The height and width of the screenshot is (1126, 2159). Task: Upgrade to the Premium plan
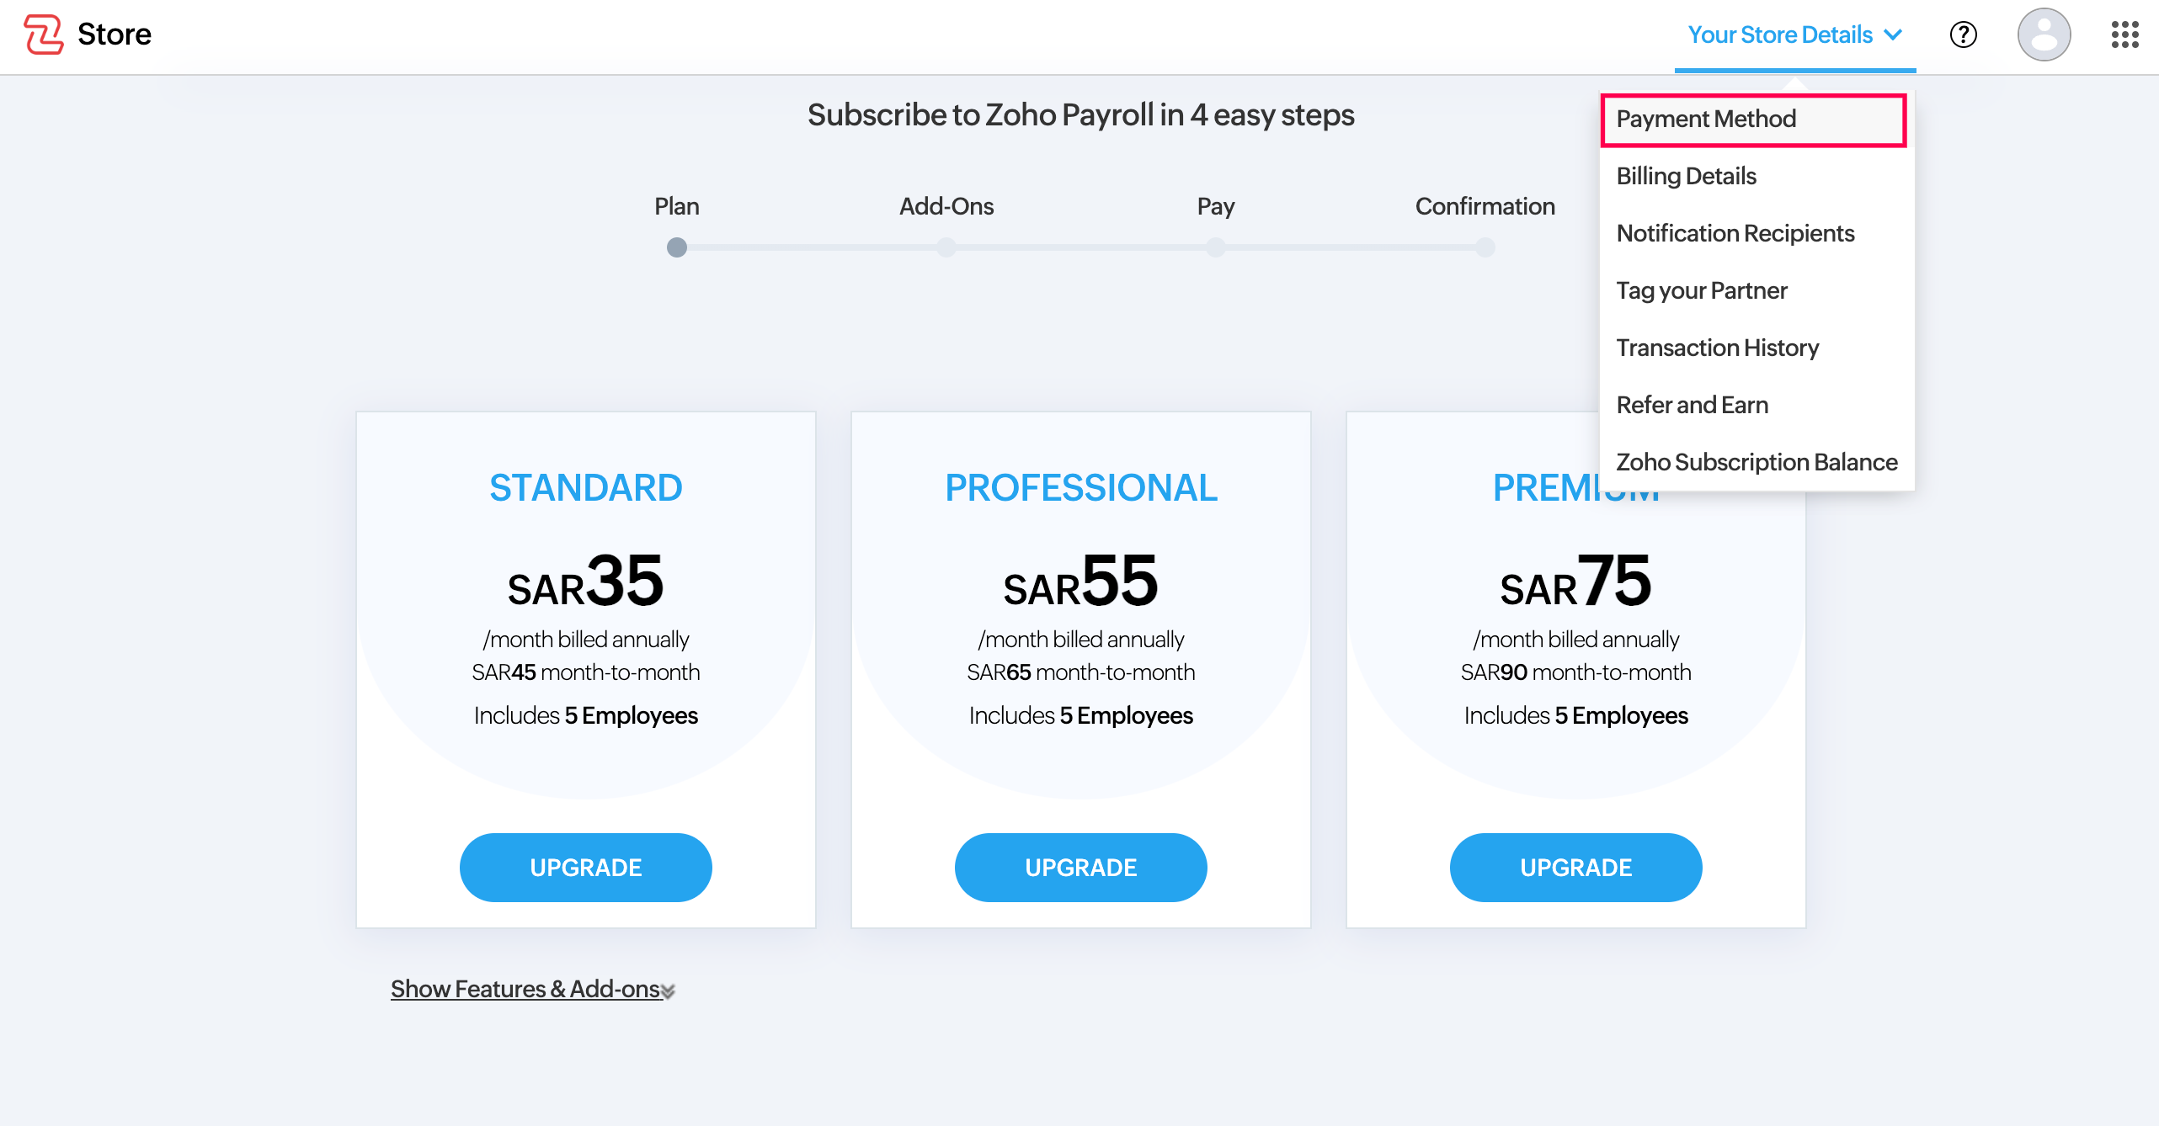(x=1575, y=867)
